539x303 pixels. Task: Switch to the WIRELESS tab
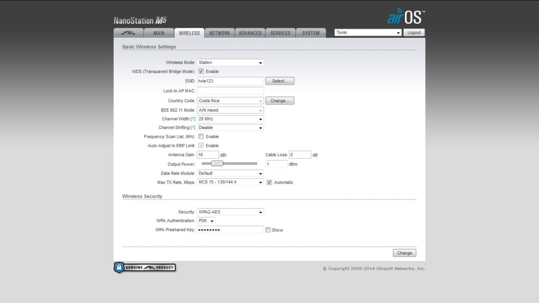pyautogui.click(x=189, y=33)
